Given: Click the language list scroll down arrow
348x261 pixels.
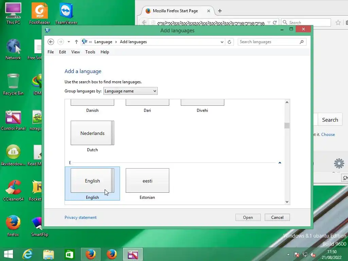Looking at the screenshot, I should click(287, 202).
